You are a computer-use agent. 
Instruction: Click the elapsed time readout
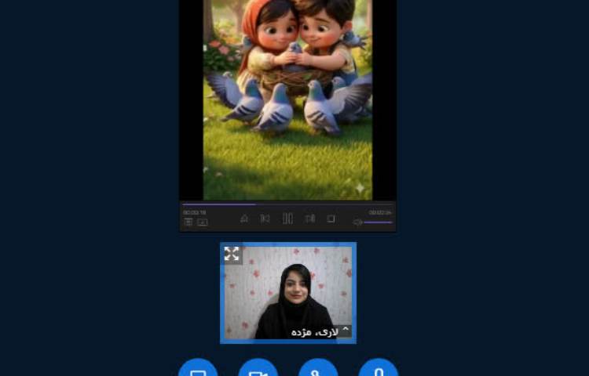[194, 213]
